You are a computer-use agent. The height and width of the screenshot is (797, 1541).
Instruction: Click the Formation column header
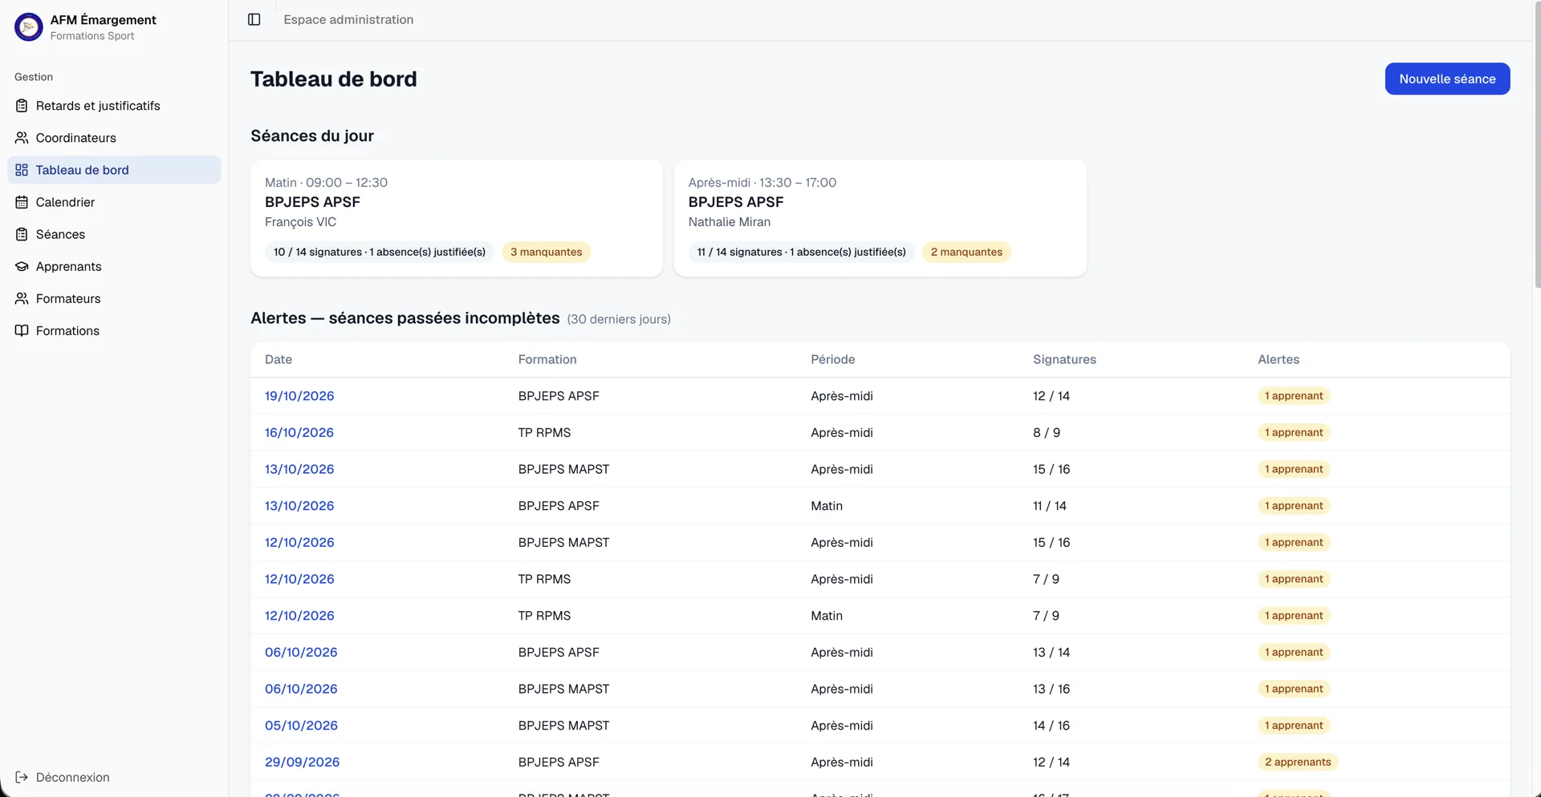(547, 359)
